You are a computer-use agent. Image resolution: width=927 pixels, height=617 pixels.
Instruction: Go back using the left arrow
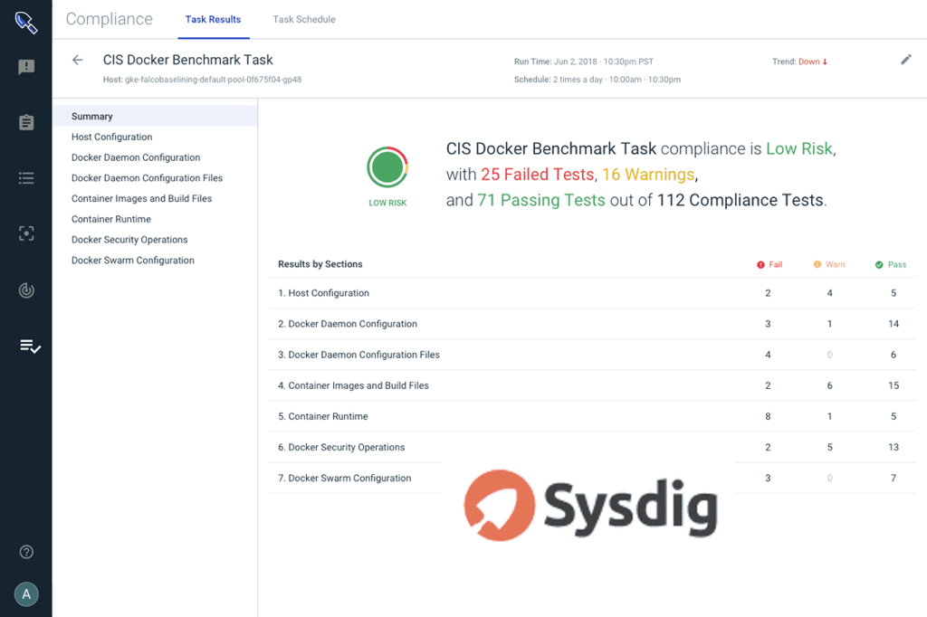click(78, 60)
